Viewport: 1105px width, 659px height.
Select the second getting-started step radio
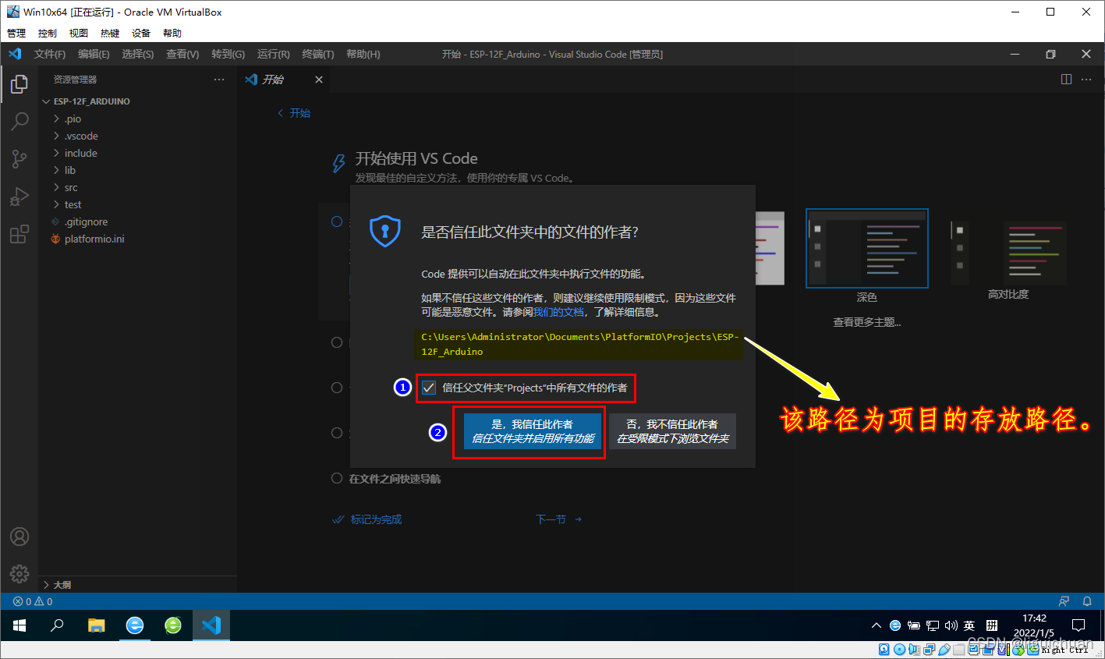click(x=337, y=342)
